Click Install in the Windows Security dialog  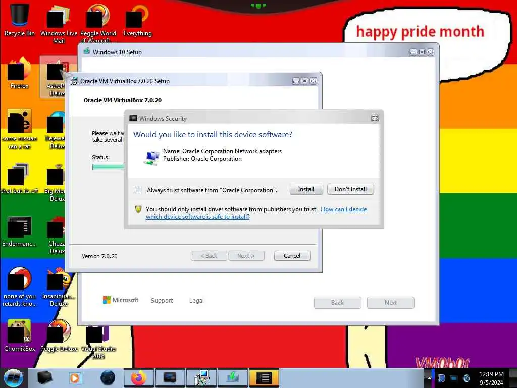[x=306, y=189]
